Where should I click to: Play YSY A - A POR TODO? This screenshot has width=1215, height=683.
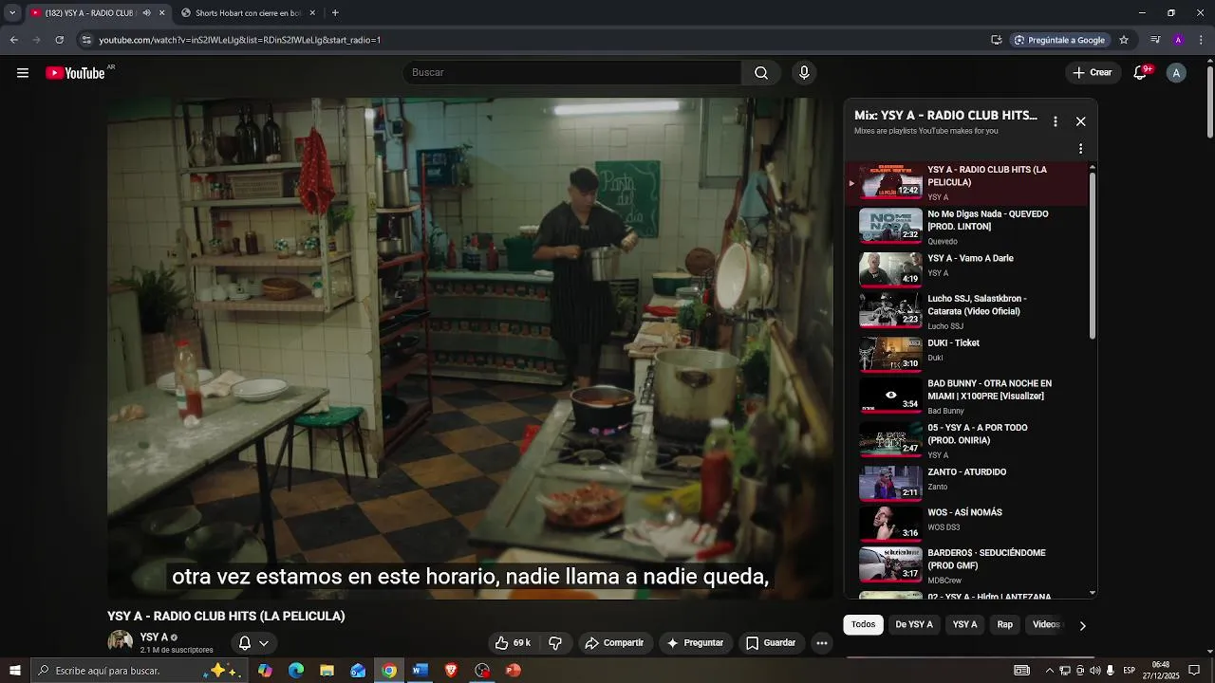[x=966, y=440]
